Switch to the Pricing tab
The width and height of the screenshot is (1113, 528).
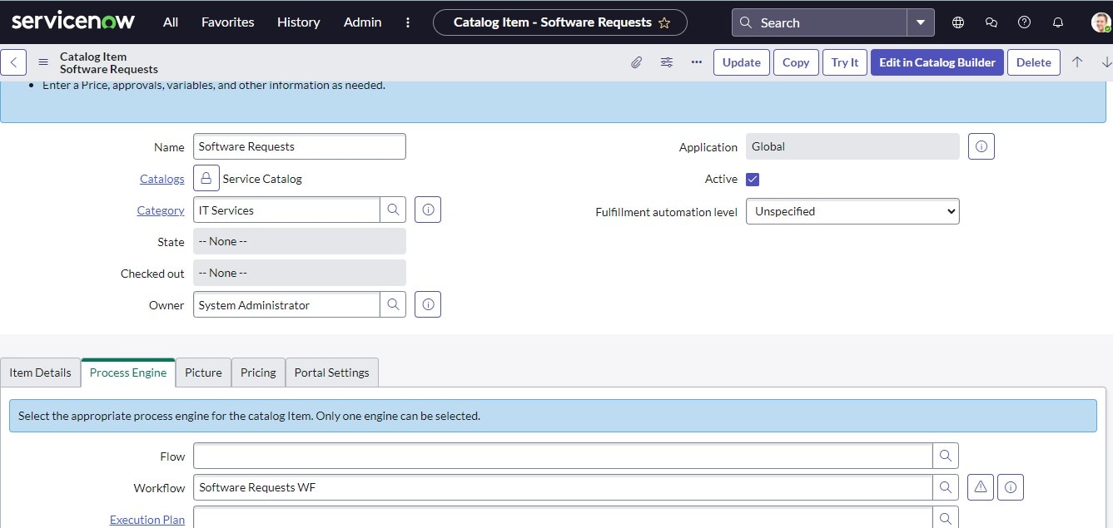(x=258, y=372)
